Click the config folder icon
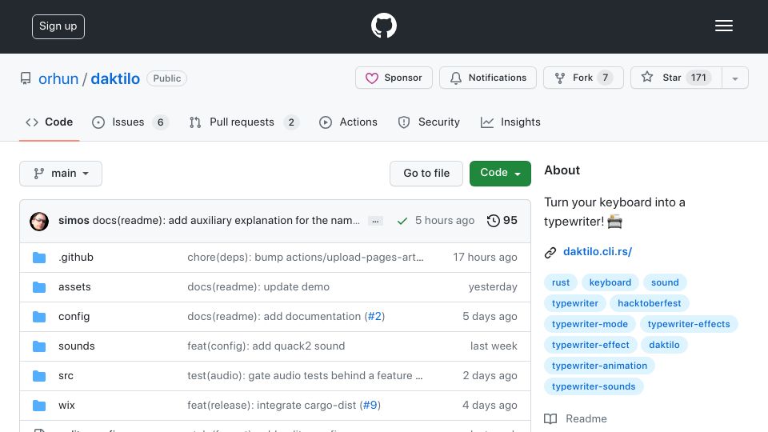 click(39, 317)
